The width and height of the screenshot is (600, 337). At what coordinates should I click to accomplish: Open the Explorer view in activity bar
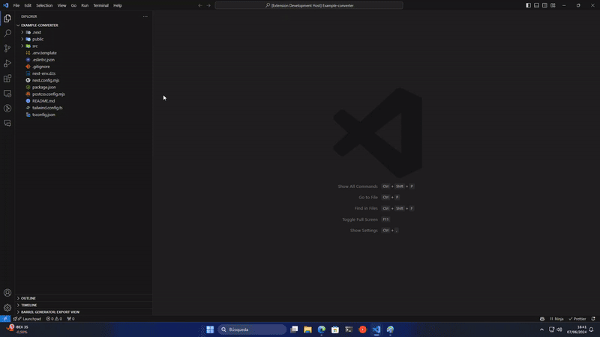pyautogui.click(x=7, y=18)
